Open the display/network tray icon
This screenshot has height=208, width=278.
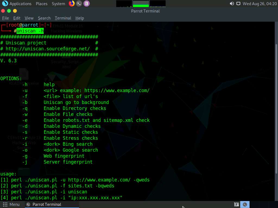click(238, 4)
